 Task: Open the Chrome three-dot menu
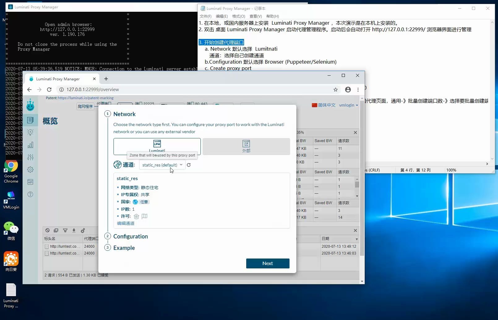click(358, 90)
